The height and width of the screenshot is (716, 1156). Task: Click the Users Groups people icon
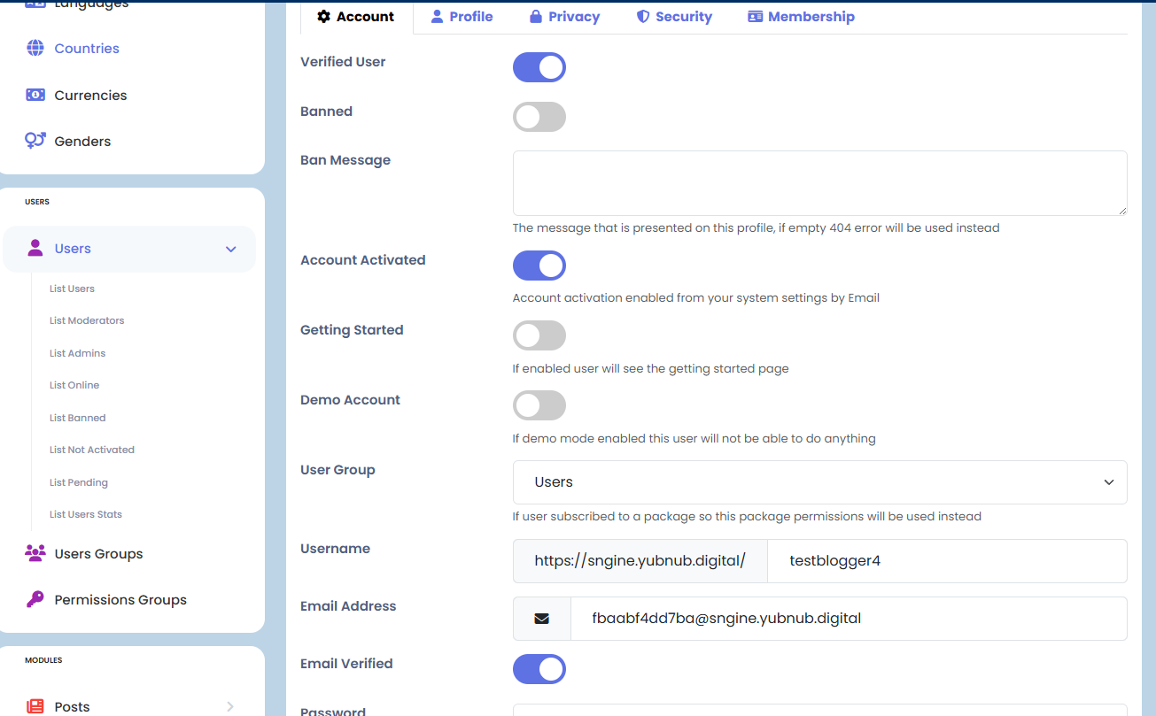coord(35,553)
